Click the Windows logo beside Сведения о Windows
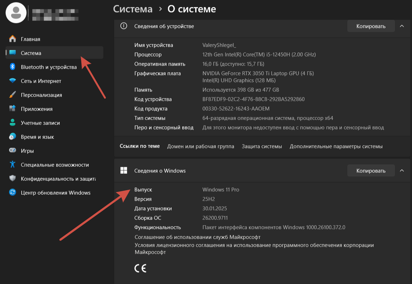 click(124, 171)
